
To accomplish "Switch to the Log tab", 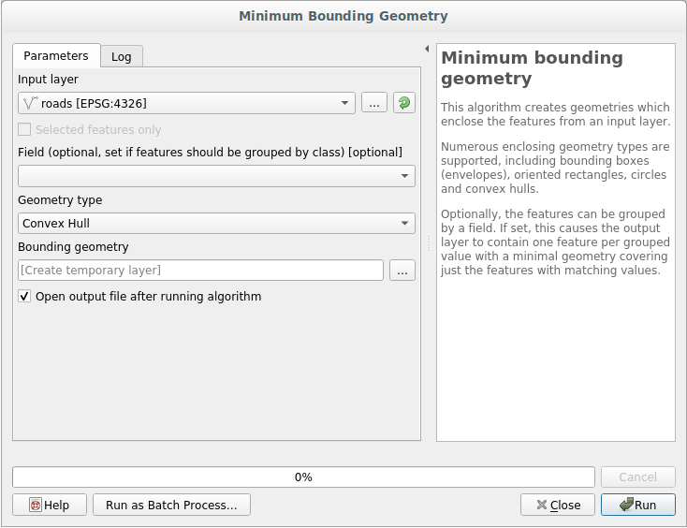I will [x=122, y=56].
